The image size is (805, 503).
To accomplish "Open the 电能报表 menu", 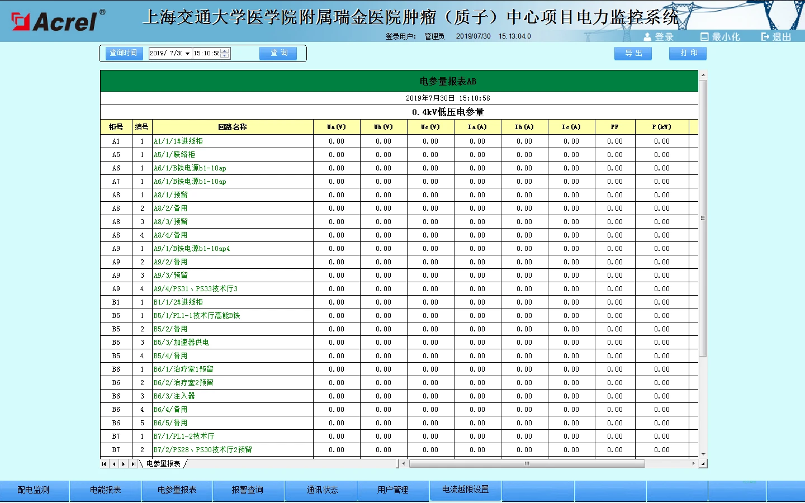I will (105, 490).
